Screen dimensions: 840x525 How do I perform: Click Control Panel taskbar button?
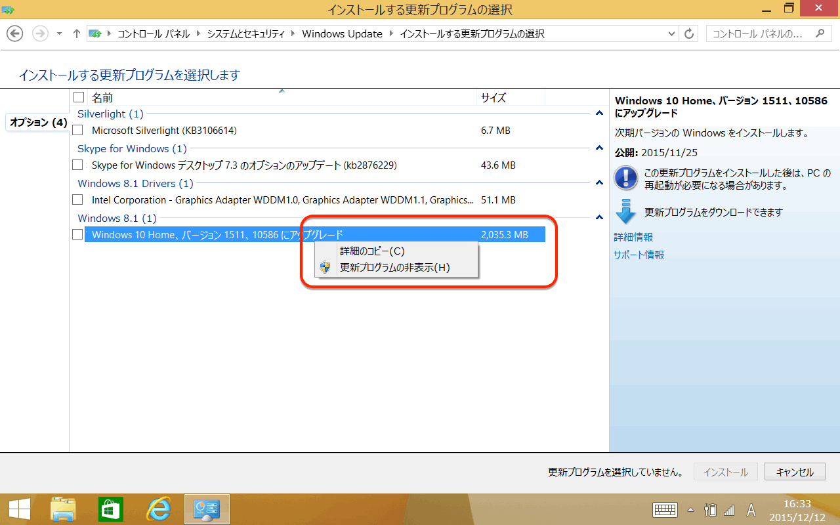point(207,510)
